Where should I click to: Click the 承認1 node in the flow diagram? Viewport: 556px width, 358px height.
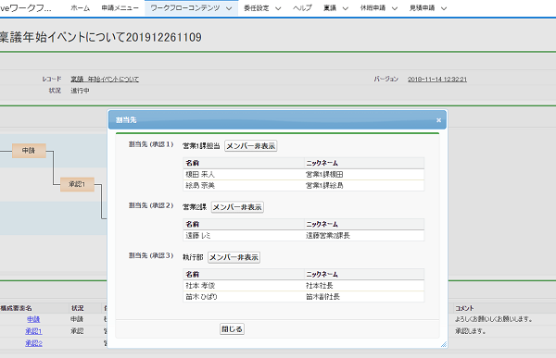[x=77, y=184]
